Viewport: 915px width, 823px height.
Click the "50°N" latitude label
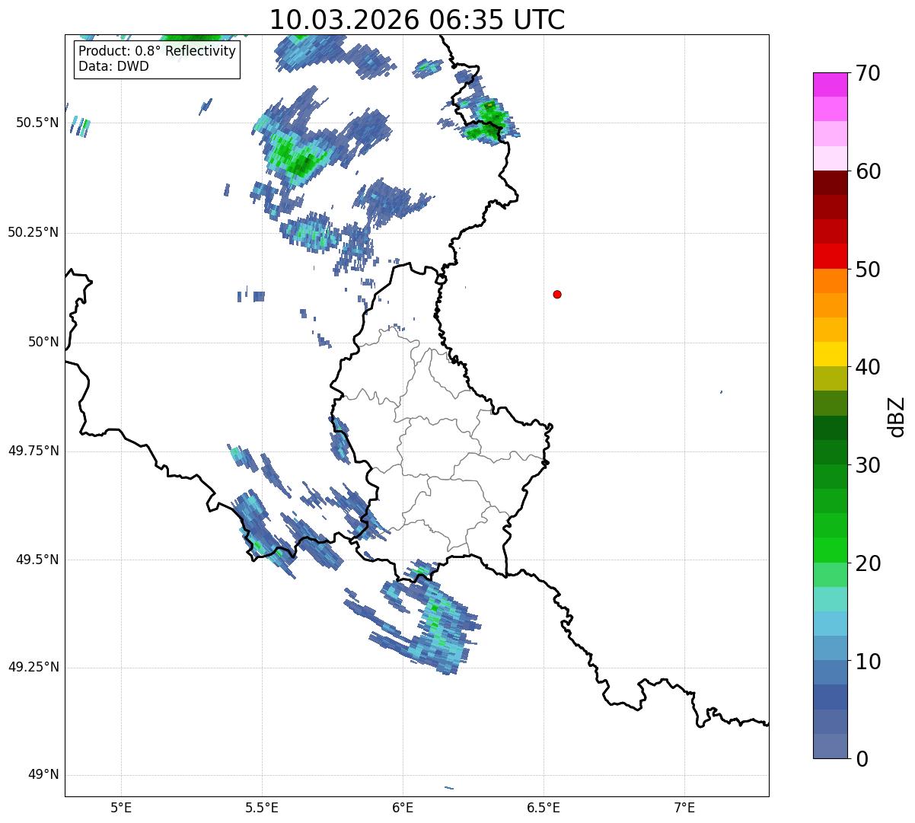pos(43,342)
